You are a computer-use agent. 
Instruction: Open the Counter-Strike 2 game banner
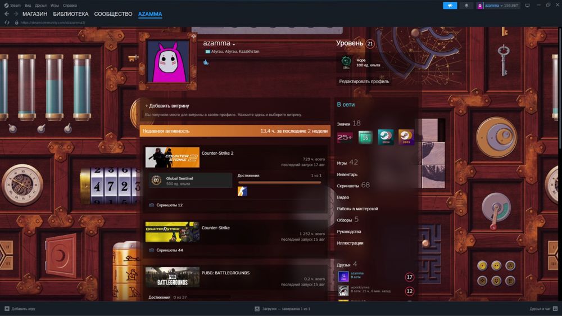coord(173,157)
